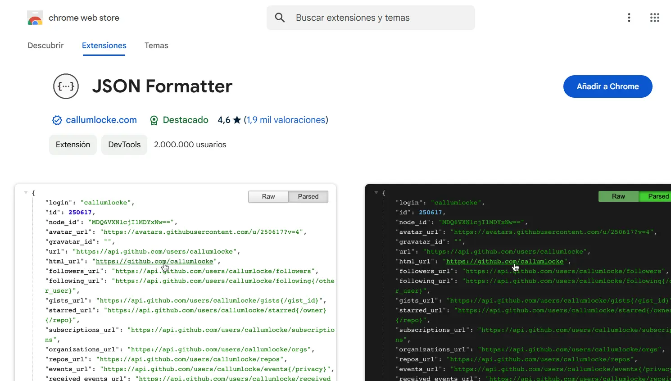Switch the dark screenshot to Raw view
The width and height of the screenshot is (671, 381).
(618, 196)
